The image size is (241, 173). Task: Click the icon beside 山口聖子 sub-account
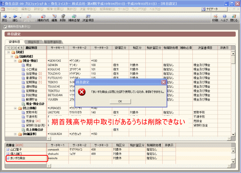(8, 150)
